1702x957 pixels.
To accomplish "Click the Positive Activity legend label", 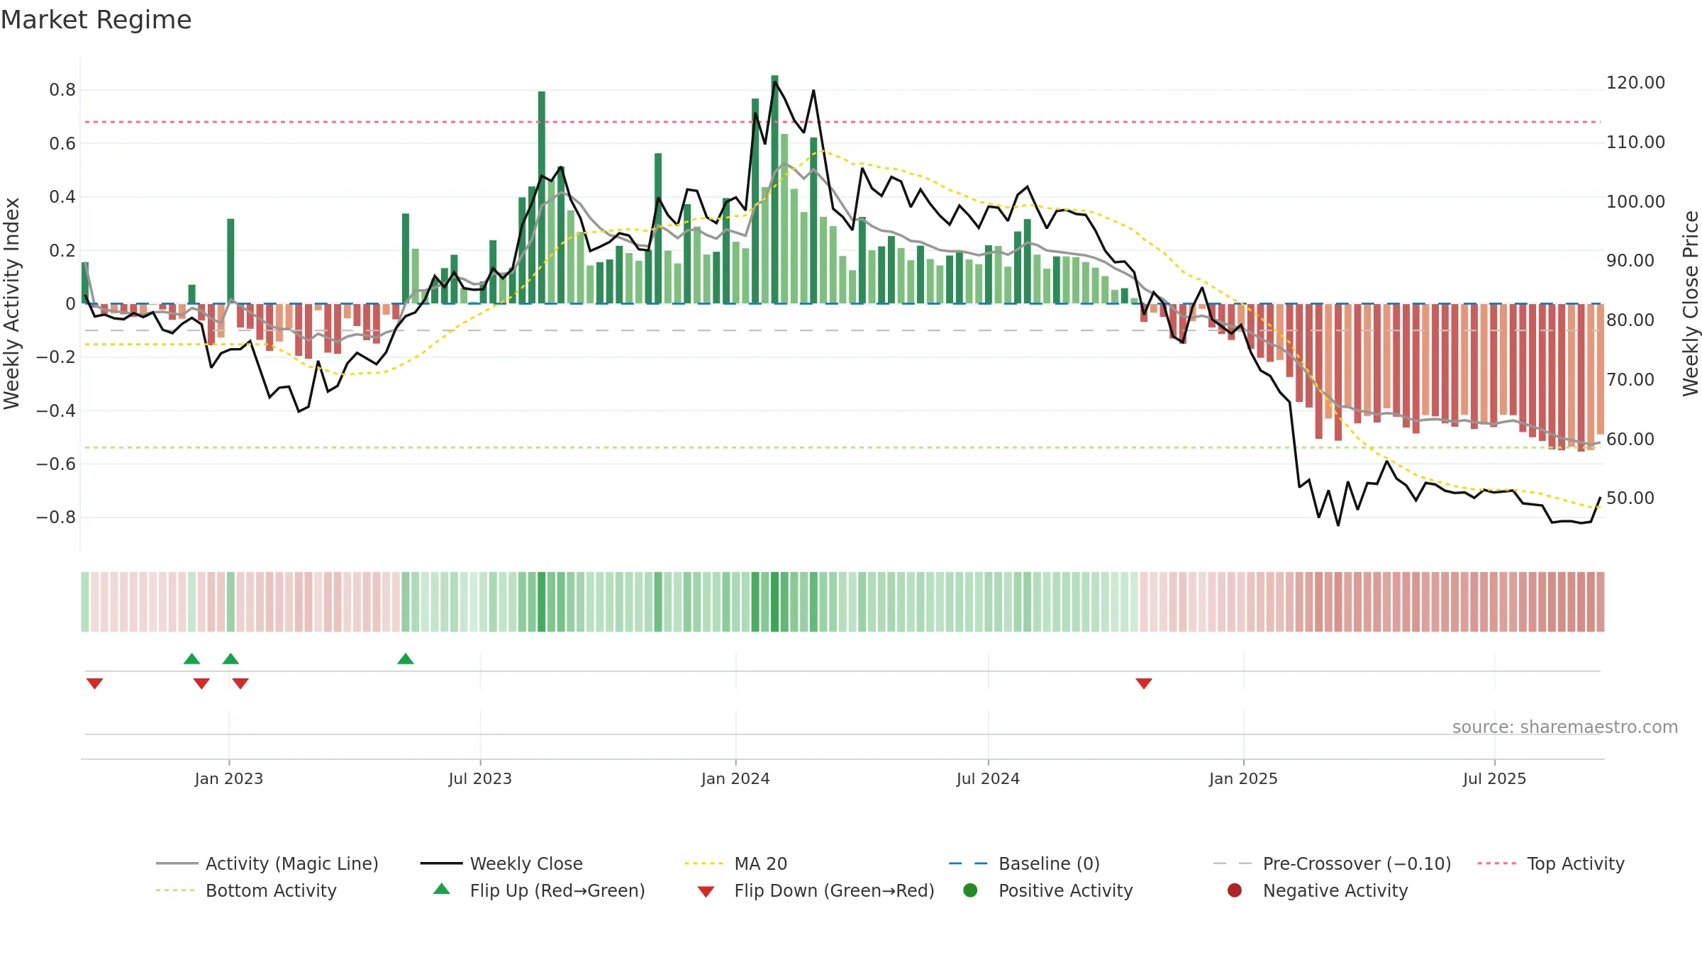I will 1066,890.
